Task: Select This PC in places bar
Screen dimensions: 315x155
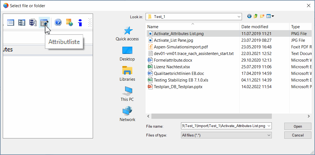Action: 127,94
